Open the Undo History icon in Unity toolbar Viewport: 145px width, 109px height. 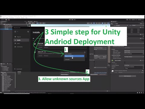[127, 20]
